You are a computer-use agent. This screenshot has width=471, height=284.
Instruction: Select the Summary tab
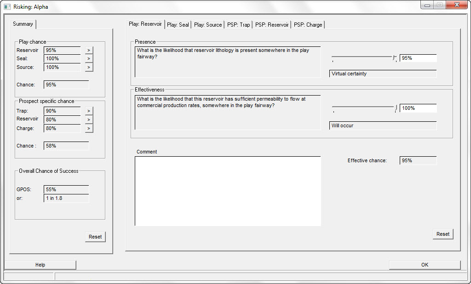coord(23,24)
